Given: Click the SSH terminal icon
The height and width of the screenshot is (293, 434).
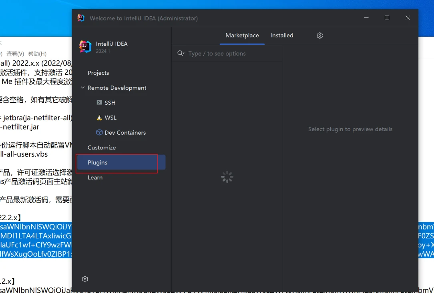Looking at the screenshot, I should tap(99, 103).
